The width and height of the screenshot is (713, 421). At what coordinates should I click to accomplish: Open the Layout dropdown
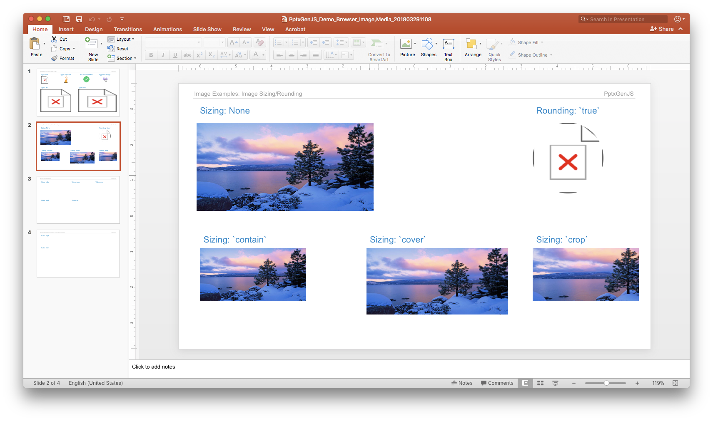122,39
